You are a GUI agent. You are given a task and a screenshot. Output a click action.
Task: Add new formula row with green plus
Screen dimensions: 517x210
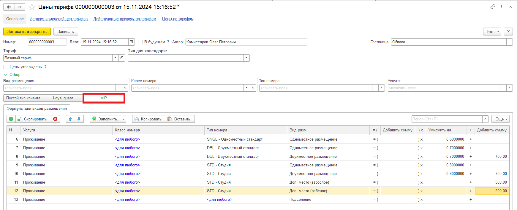point(11,119)
